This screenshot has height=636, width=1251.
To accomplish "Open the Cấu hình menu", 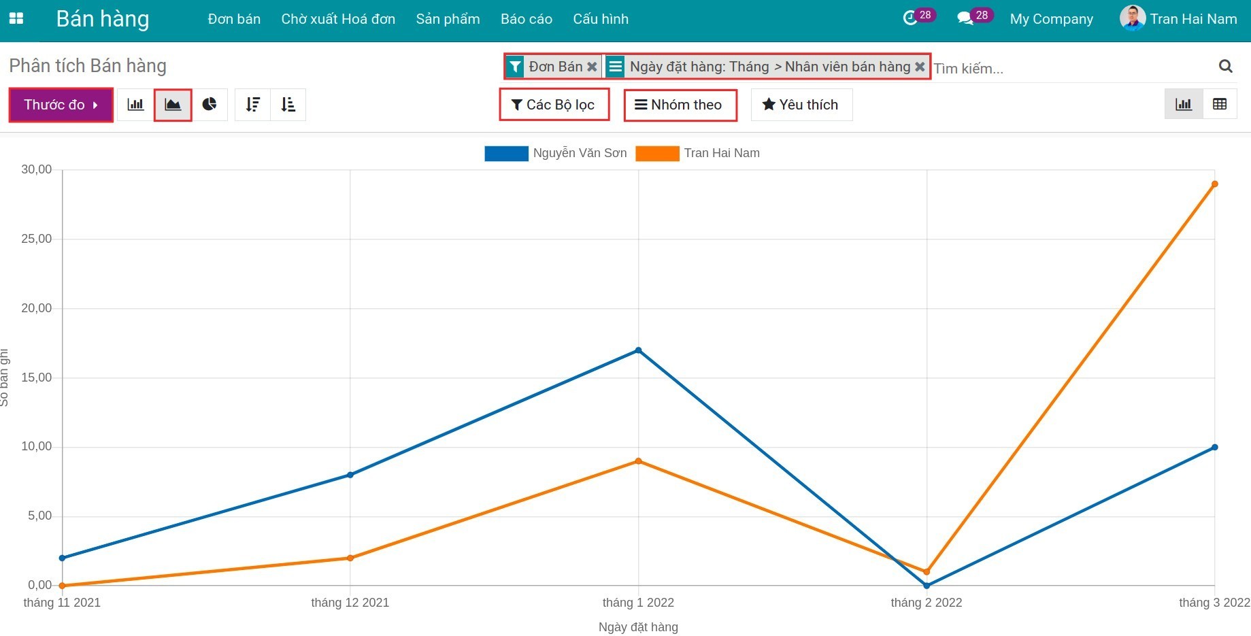I will pos(601,19).
